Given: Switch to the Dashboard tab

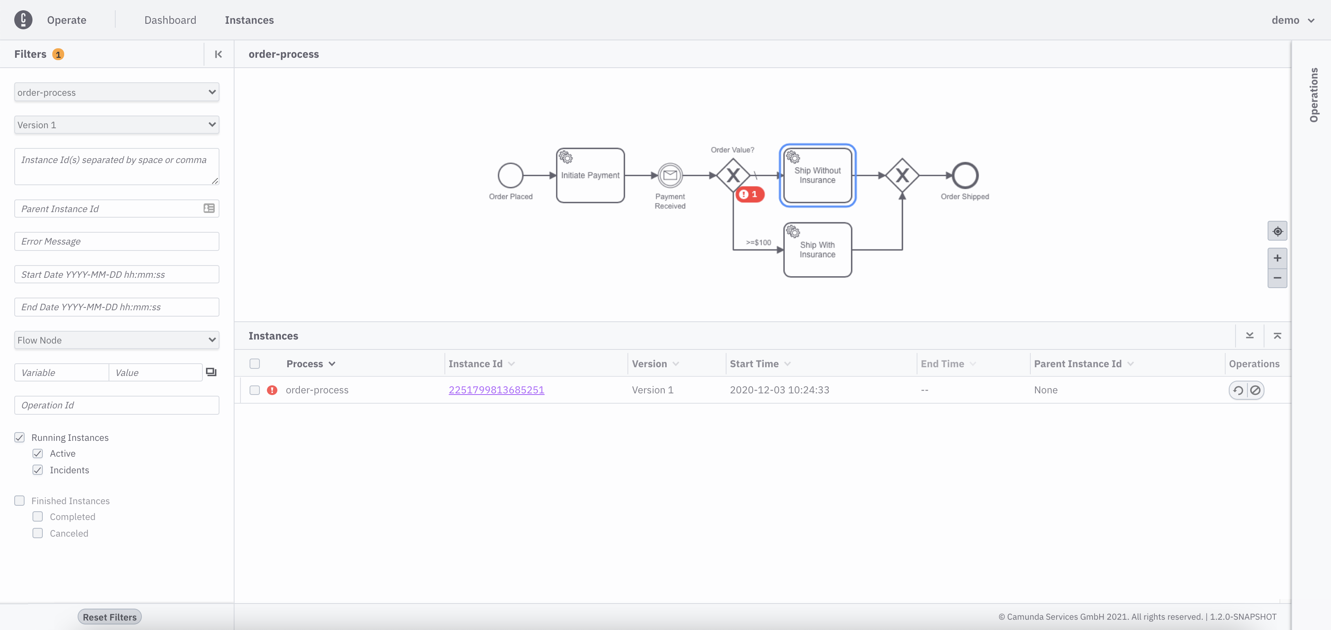Looking at the screenshot, I should coord(170,20).
